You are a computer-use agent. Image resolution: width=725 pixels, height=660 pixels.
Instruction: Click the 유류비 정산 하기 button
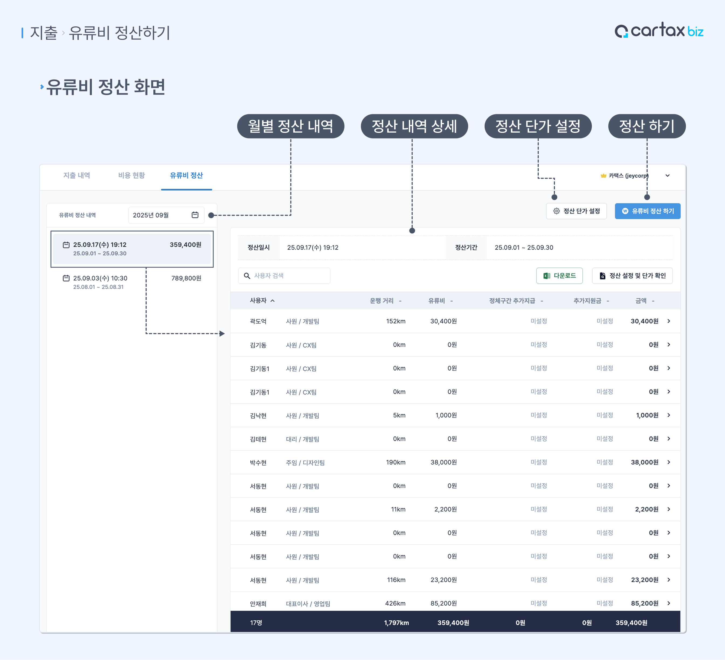pos(647,211)
